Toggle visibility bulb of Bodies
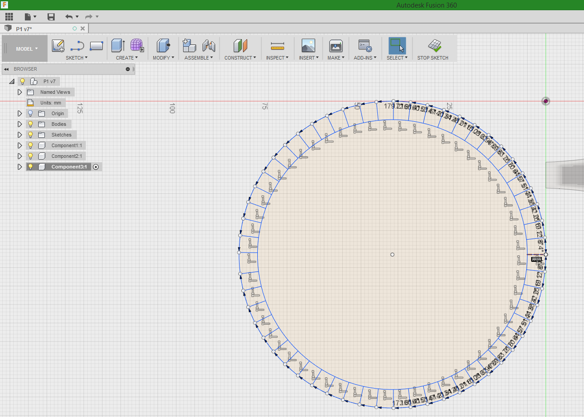Image resolution: width=584 pixels, height=417 pixels. click(x=30, y=124)
